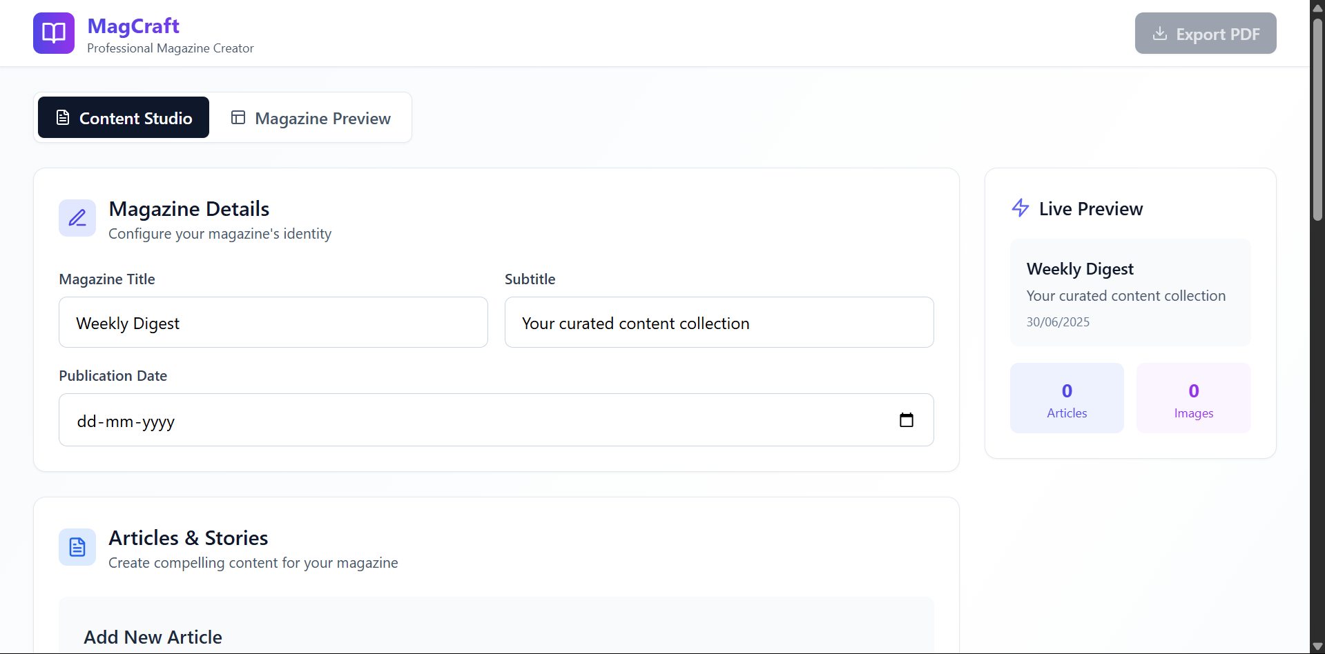Click the Images count tile

tap(1193, 398)
